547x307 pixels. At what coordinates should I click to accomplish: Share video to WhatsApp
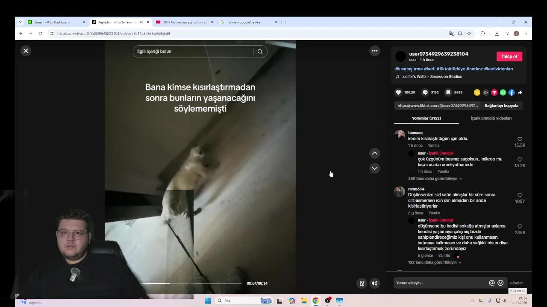coord(503,92)
